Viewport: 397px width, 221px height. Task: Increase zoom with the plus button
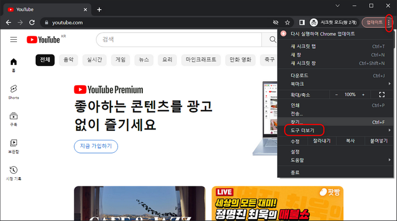364,95
